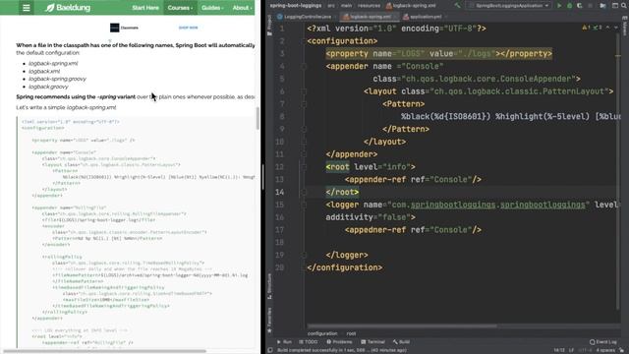This screenshot has height=354, width=629.
Task: Click the editor horizontal scrollbar
Action: coord(402,325)
